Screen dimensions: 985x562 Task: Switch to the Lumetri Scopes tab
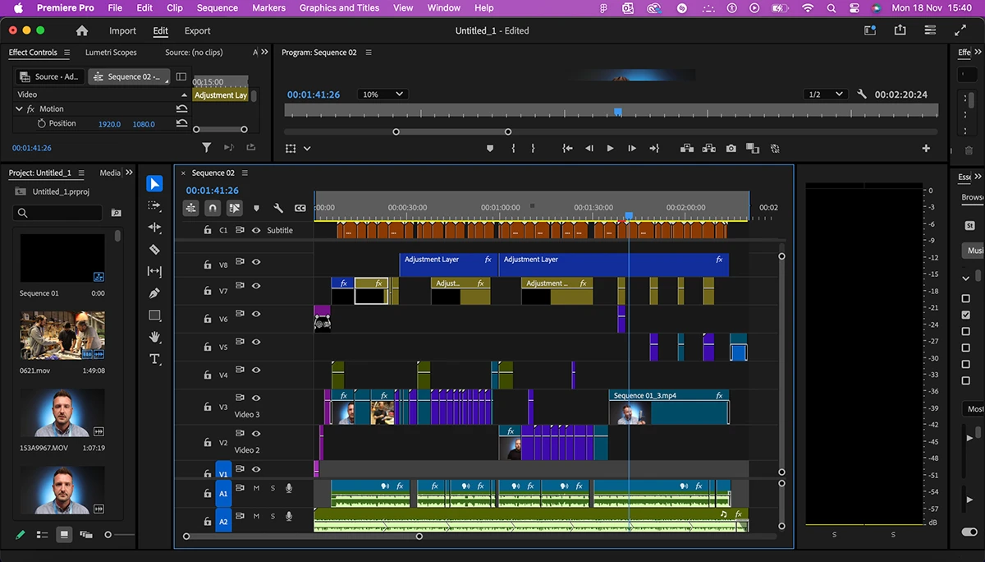[111, 53]
